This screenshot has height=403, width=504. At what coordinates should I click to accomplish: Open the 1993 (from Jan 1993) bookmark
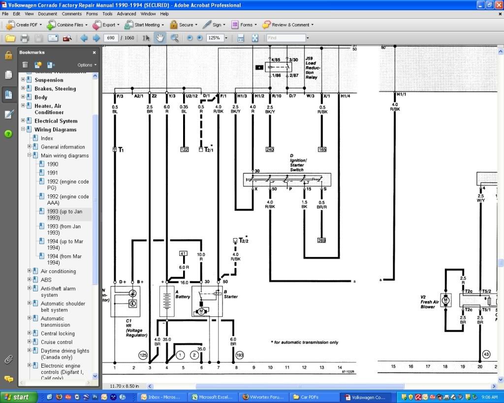(x=63, y=229)
